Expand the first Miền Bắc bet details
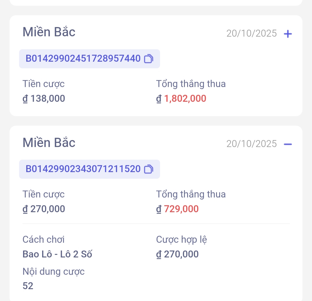This screenshot has height=301, width=312. [x=288, y=34]
